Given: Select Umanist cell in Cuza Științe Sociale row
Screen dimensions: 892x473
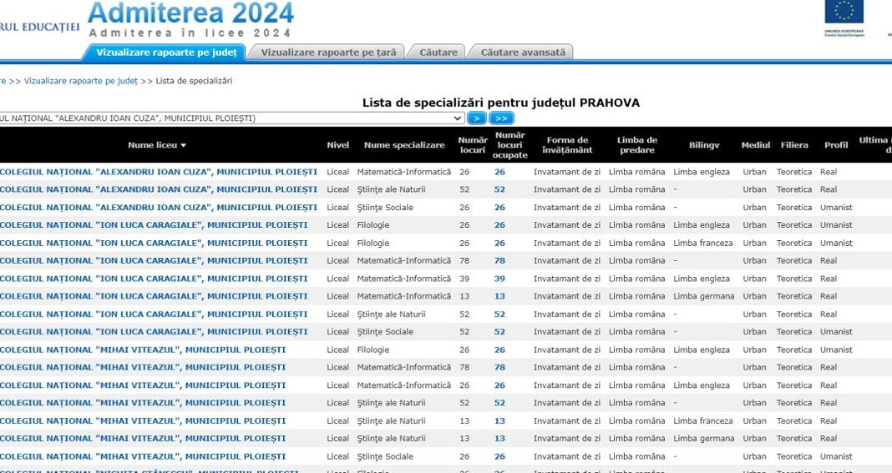Looking at the screenshot, I should (836, 208).
